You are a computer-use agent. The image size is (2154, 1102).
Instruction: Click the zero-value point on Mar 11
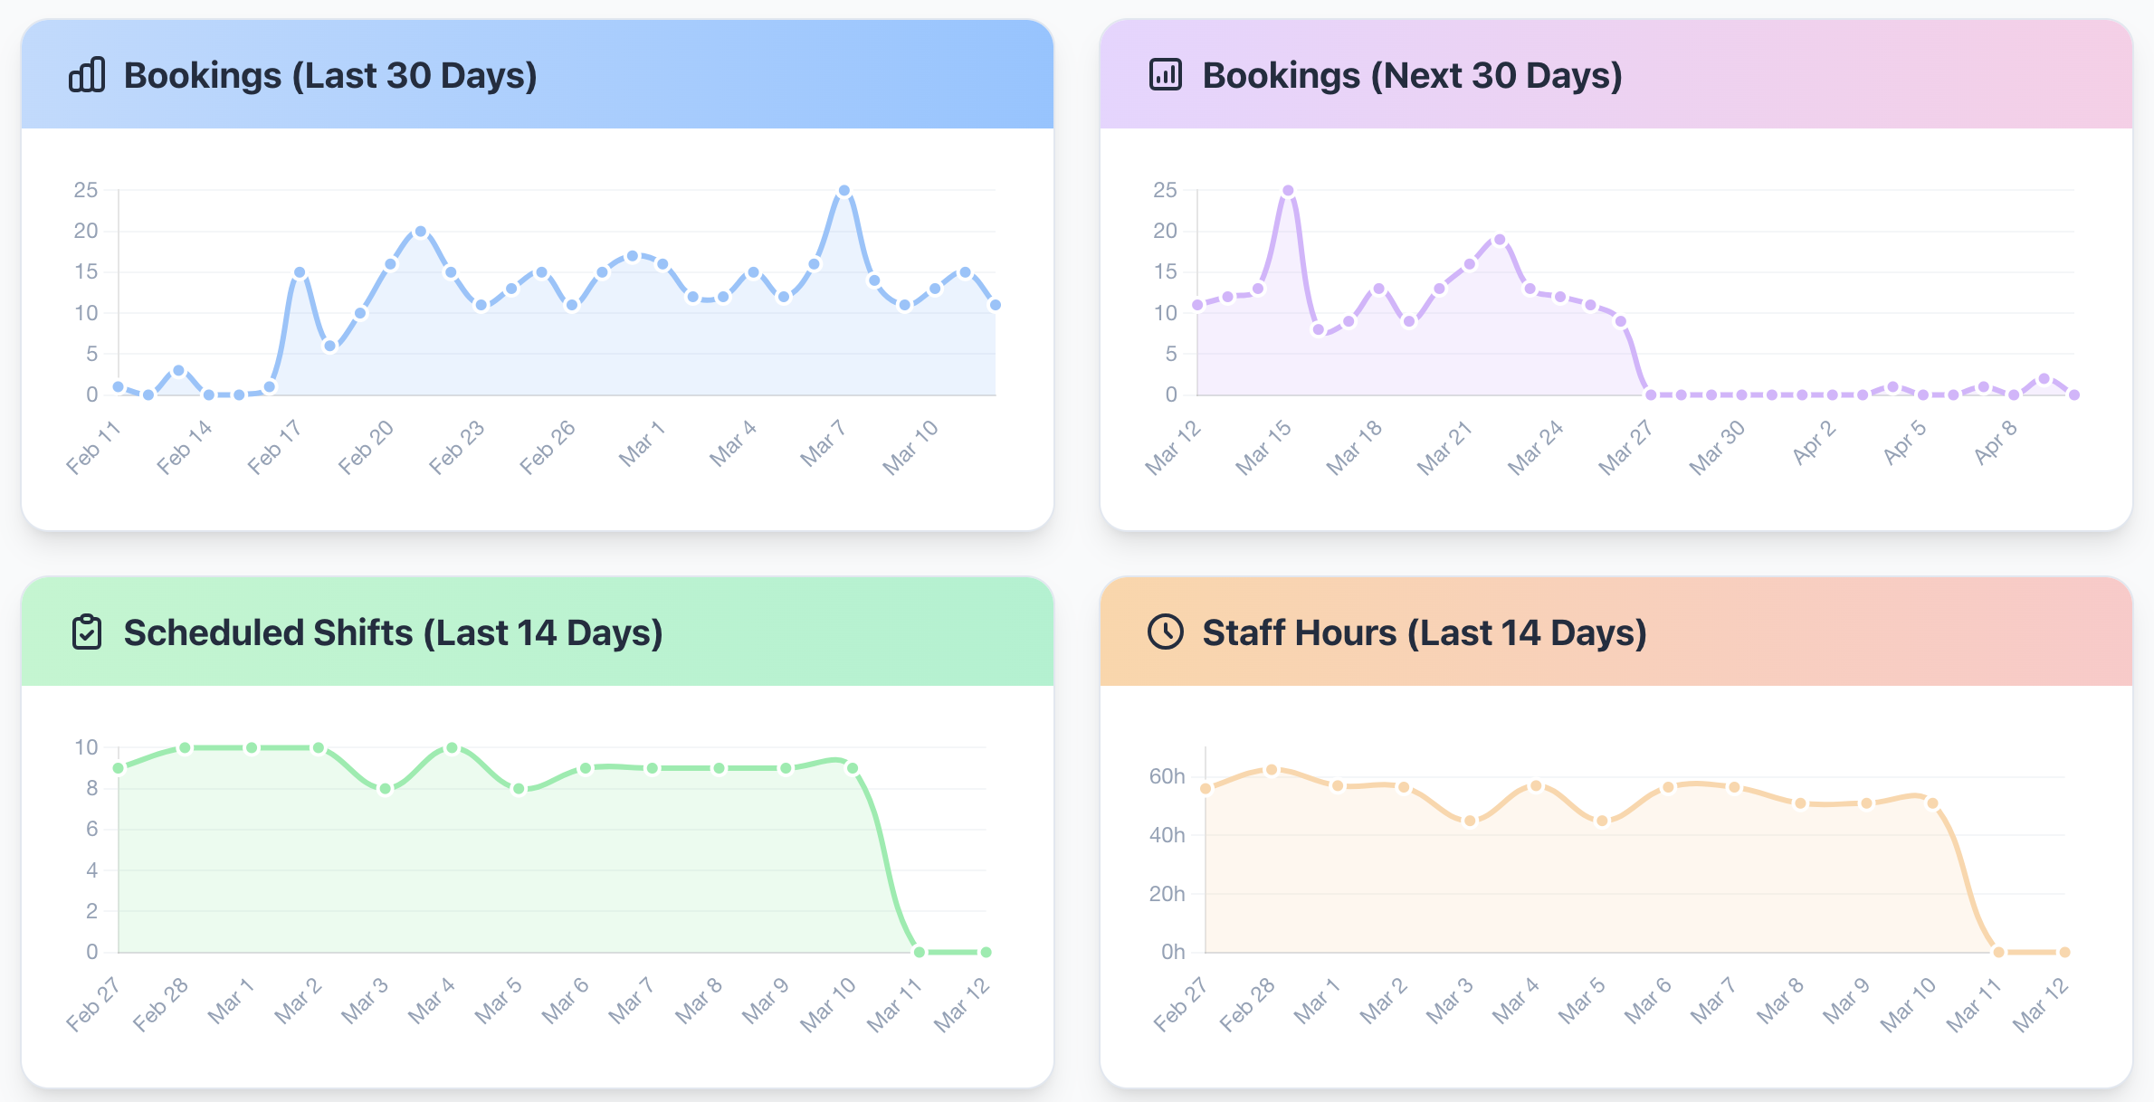pos(917,951)
